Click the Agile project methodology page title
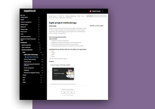 pyautogui.click(x=63, y=23)
